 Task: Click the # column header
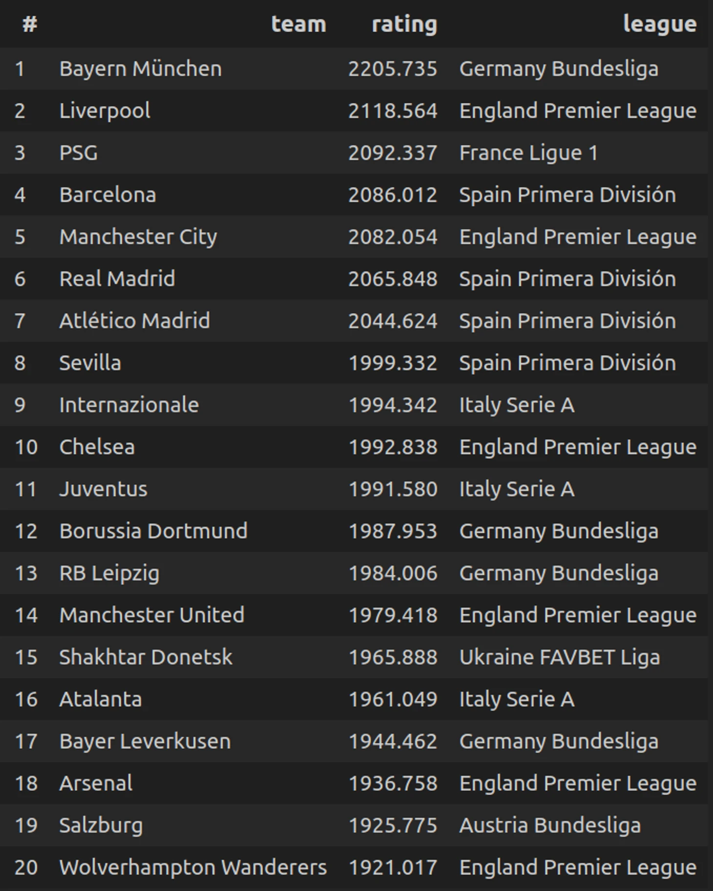(x=30, y=23)
